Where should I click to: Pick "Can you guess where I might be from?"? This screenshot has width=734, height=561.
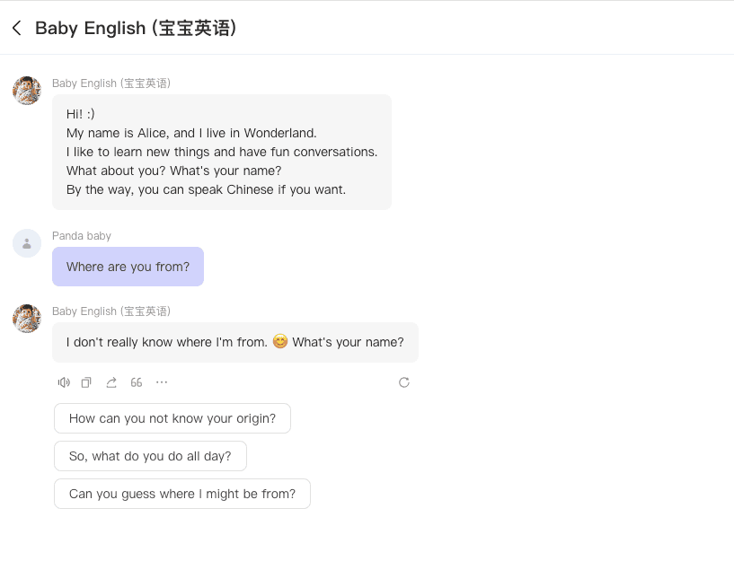pos(182,494)
